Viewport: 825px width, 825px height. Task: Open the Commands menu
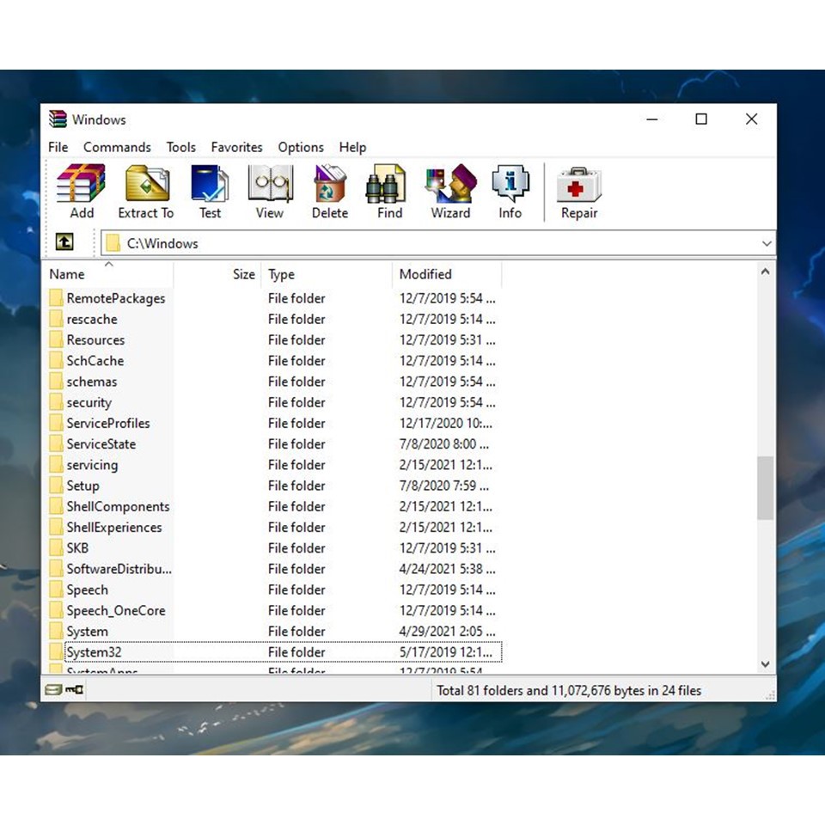tap(117, 147)
